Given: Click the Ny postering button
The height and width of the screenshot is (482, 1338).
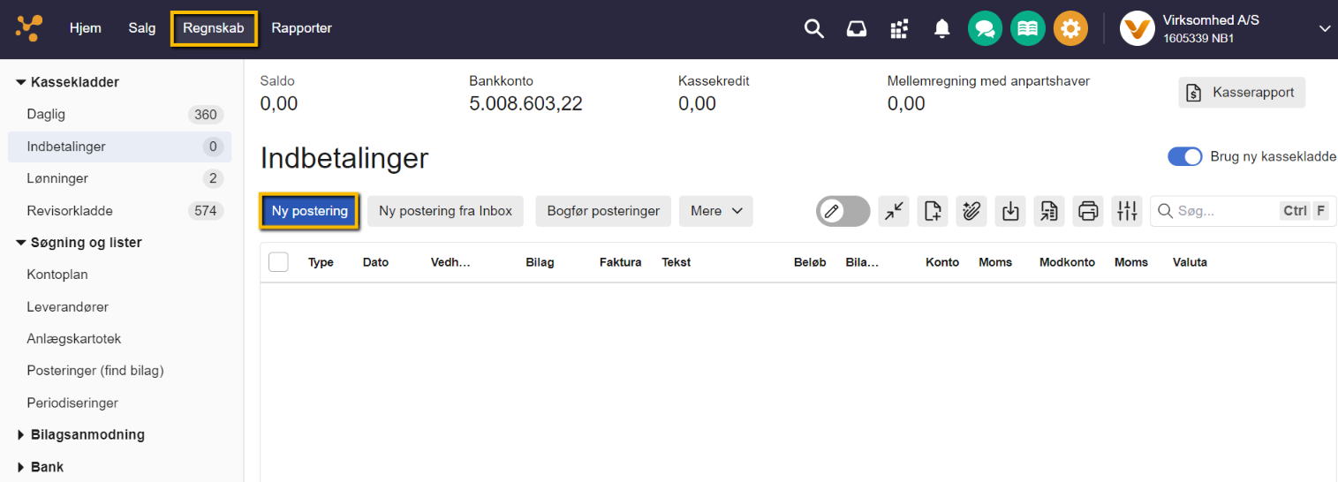Looking at the screenshot, I should coord(309,211).
